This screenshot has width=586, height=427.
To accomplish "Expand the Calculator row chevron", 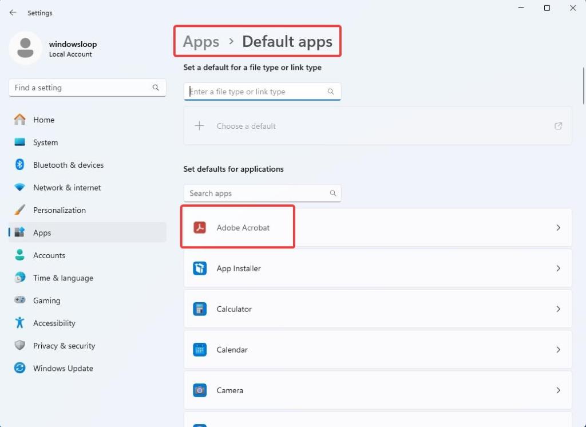I will tap(558, 309).
